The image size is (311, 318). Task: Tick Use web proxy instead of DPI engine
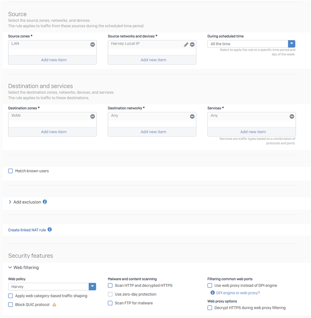coord(210,286)
